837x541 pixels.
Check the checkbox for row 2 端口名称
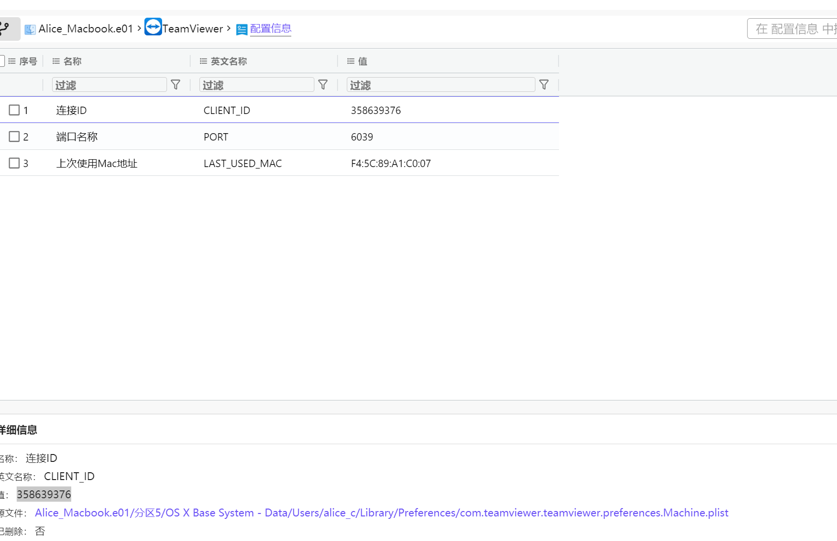(14, 136)
